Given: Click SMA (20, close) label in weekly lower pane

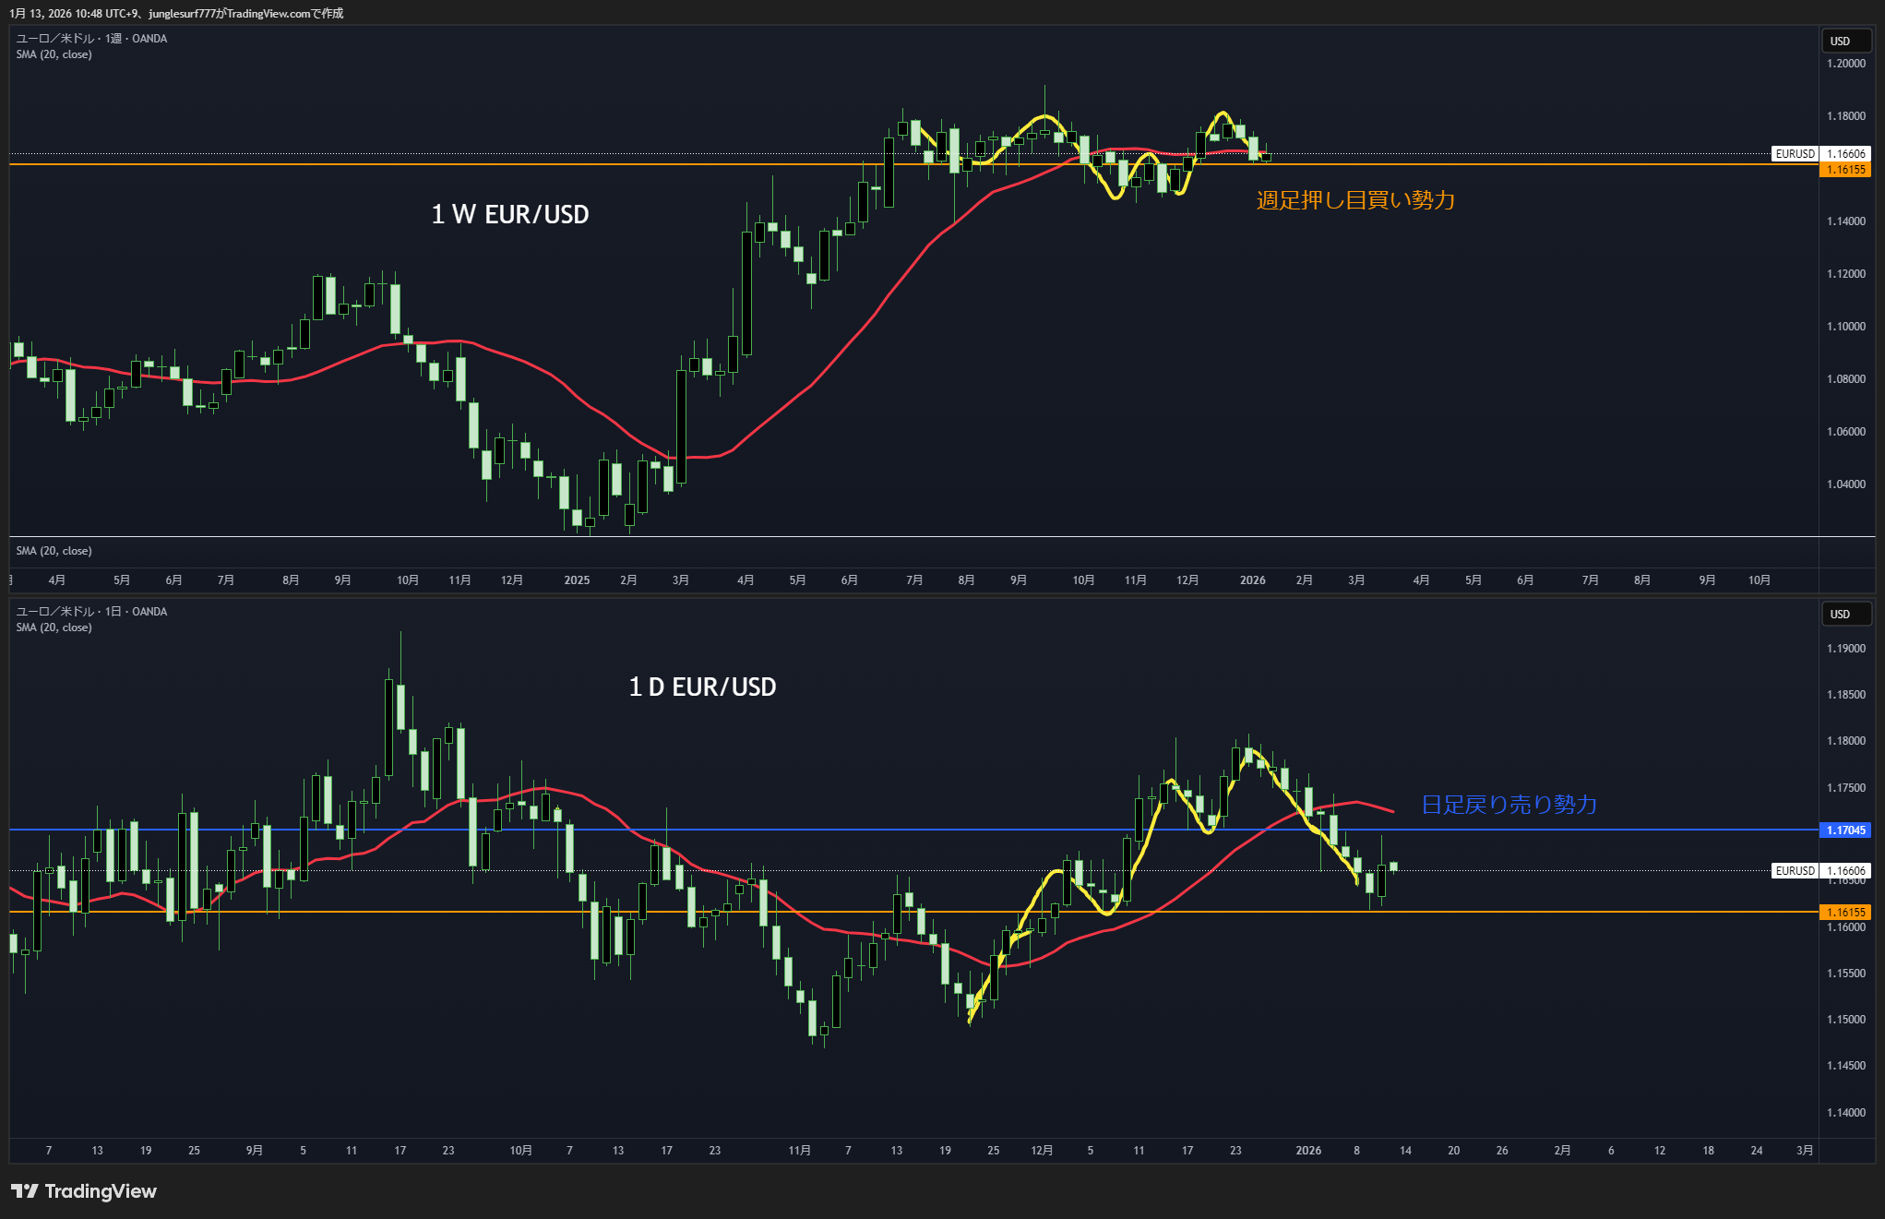Looking at the screenshot, I should click(x=54, y=551).
